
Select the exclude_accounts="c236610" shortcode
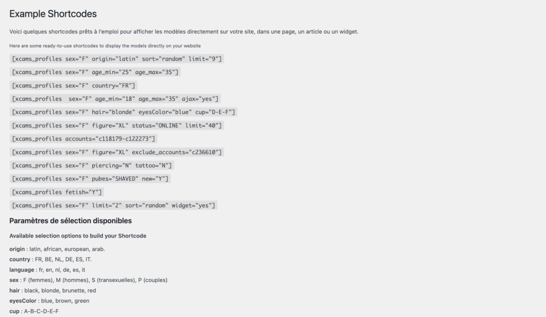(117, 152)
